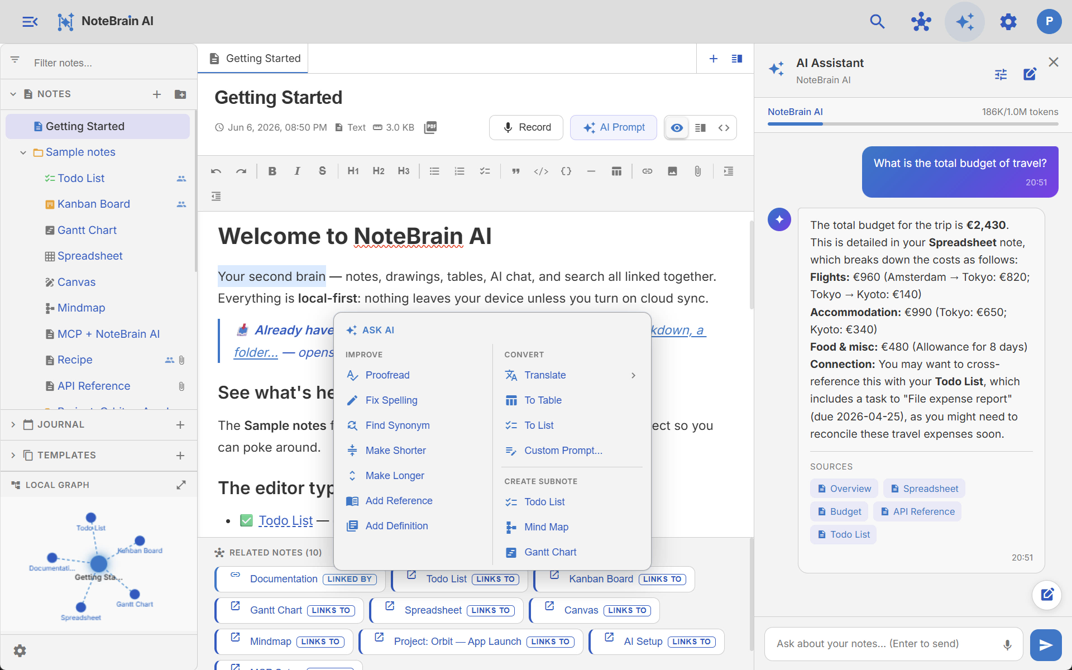This screenshot has width=1072, height=670.
Task: Send the AI chat message
Action: pyautogui.click(x=1045, y=645)
